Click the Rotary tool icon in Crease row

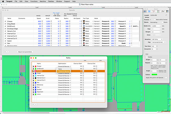pos(84,21)
